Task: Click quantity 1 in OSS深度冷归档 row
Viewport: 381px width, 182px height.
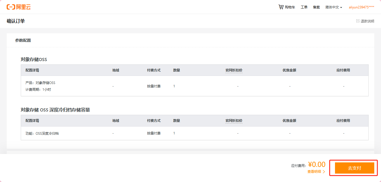Action: [174, 133]
